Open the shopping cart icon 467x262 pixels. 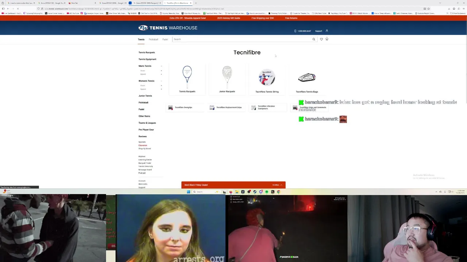click(327, 39)
